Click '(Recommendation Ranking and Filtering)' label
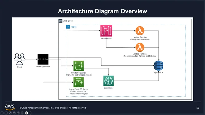This screenshot has height=115, width=205. [x=140, y=56]
